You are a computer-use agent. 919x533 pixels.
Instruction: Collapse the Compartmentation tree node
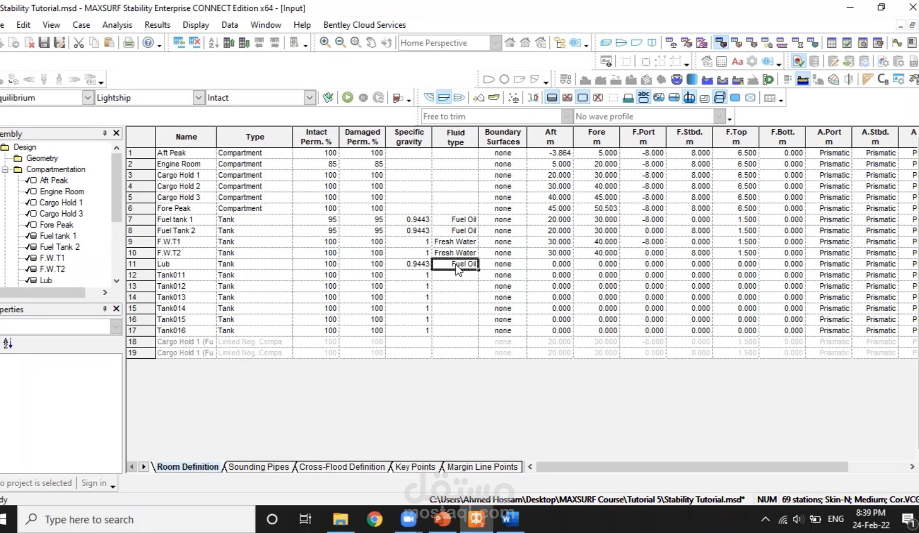pyautogui.click(x=5, y=169)
